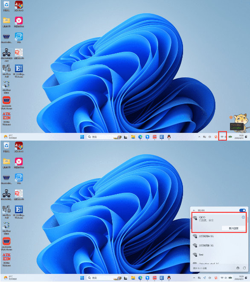Click the back arrow beside WLAN title
Viewport: 250px width, 282px height.
click(194, 210)
